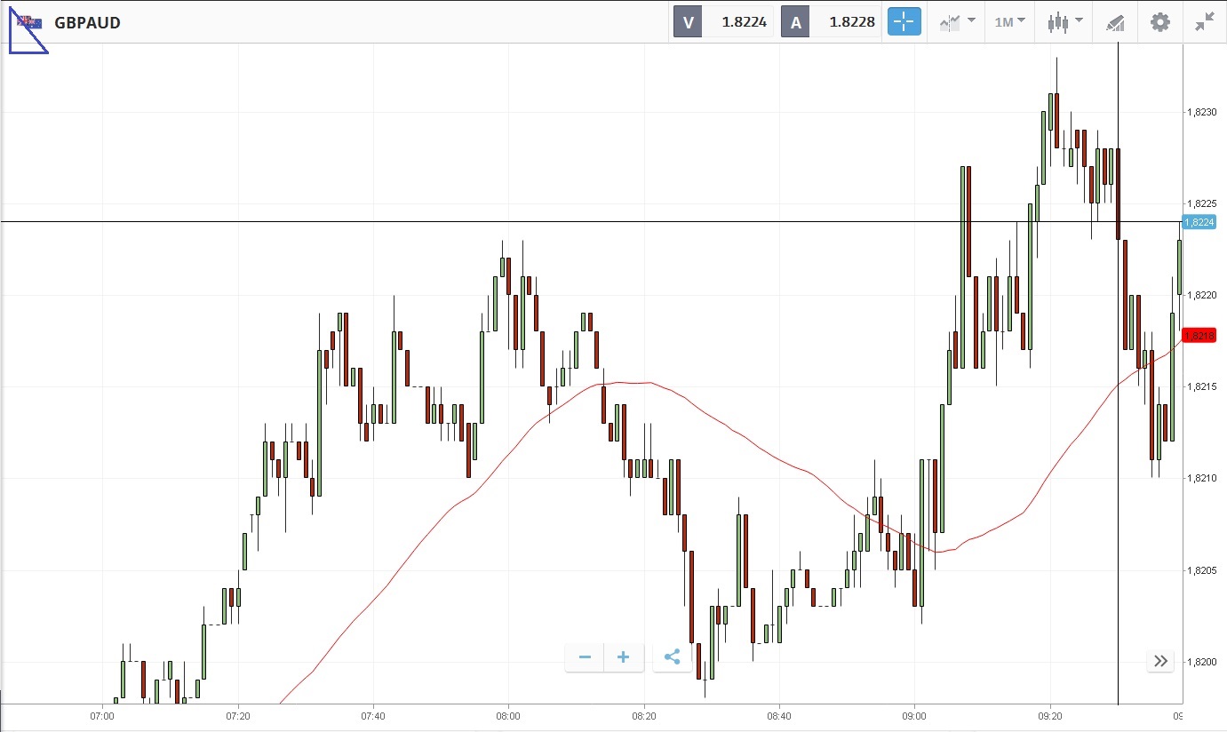Click the GBPAUD symbol name

[x=87, y=23]
